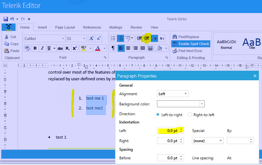Open the quick access toolbar customize menu
262x165 pixels.
29,19
